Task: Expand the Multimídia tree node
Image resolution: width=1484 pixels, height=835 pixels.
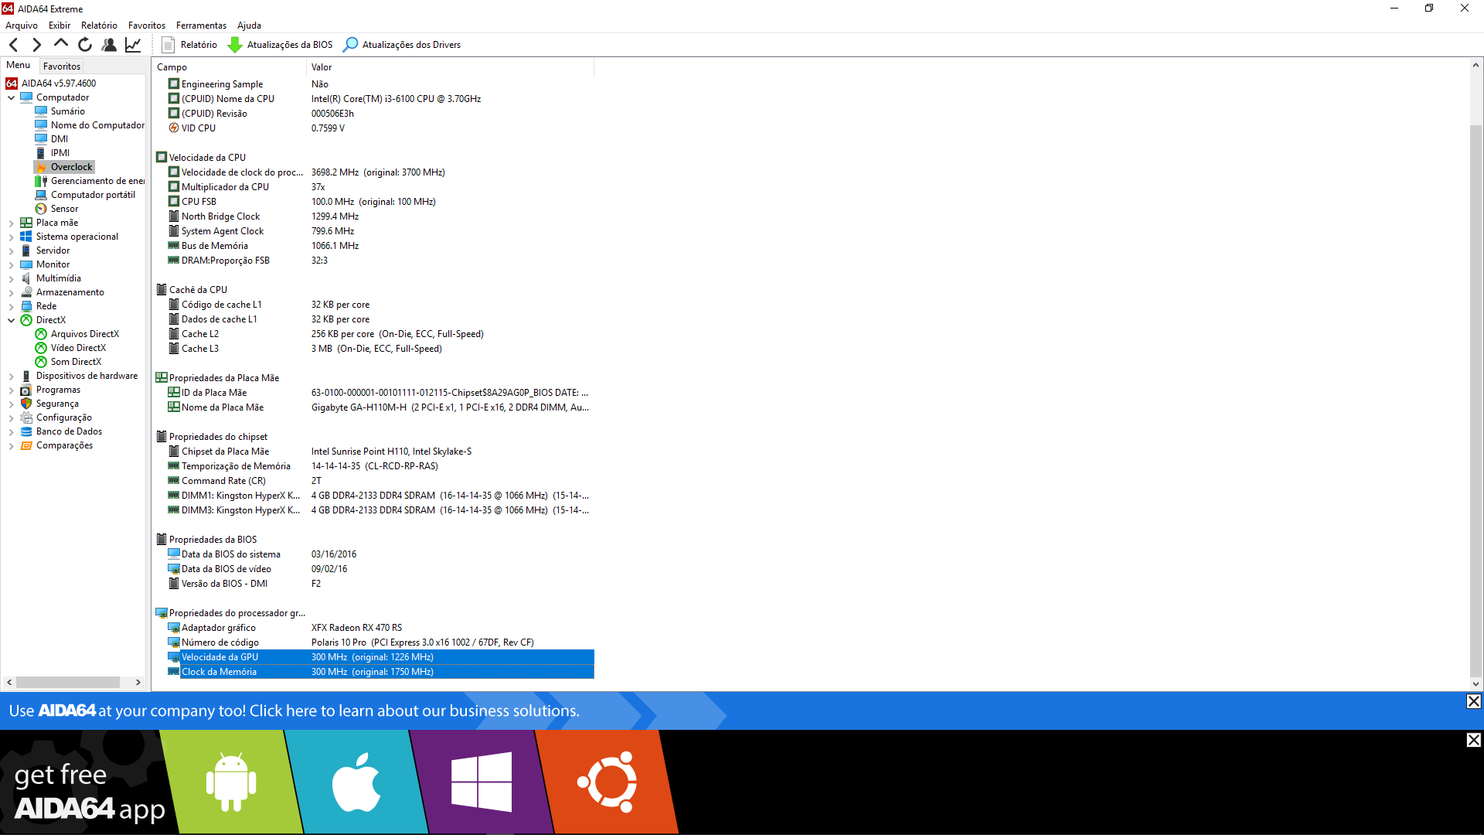Action: [12, 278]
